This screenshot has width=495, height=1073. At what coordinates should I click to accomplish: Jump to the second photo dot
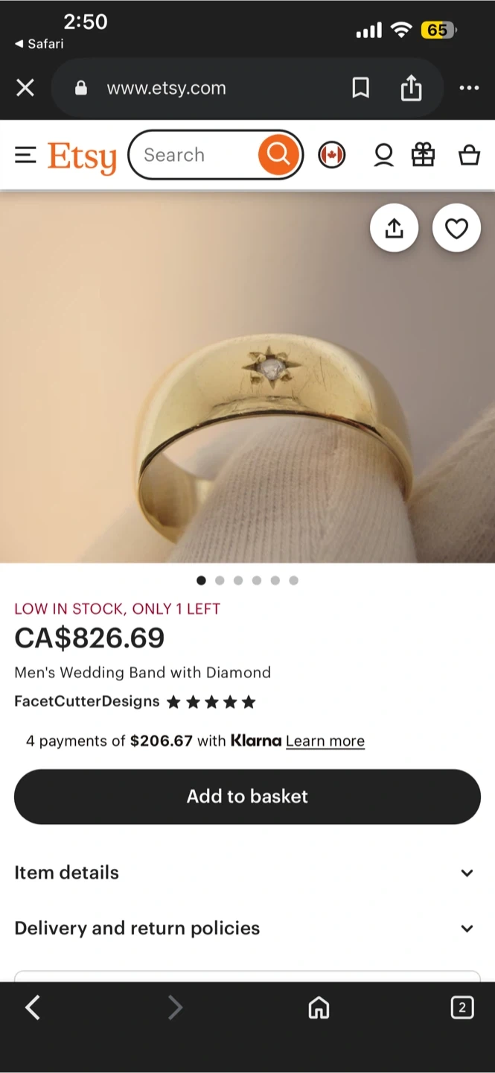220,580
